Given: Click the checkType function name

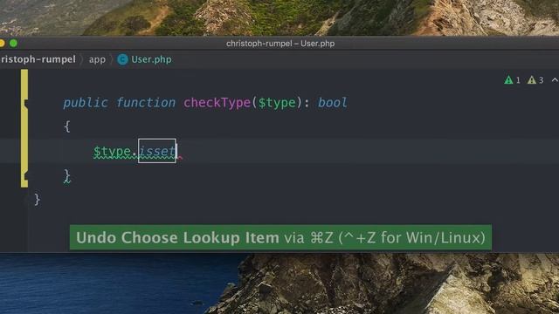Looking at the screenshot, I should click(x=217, y=103).
